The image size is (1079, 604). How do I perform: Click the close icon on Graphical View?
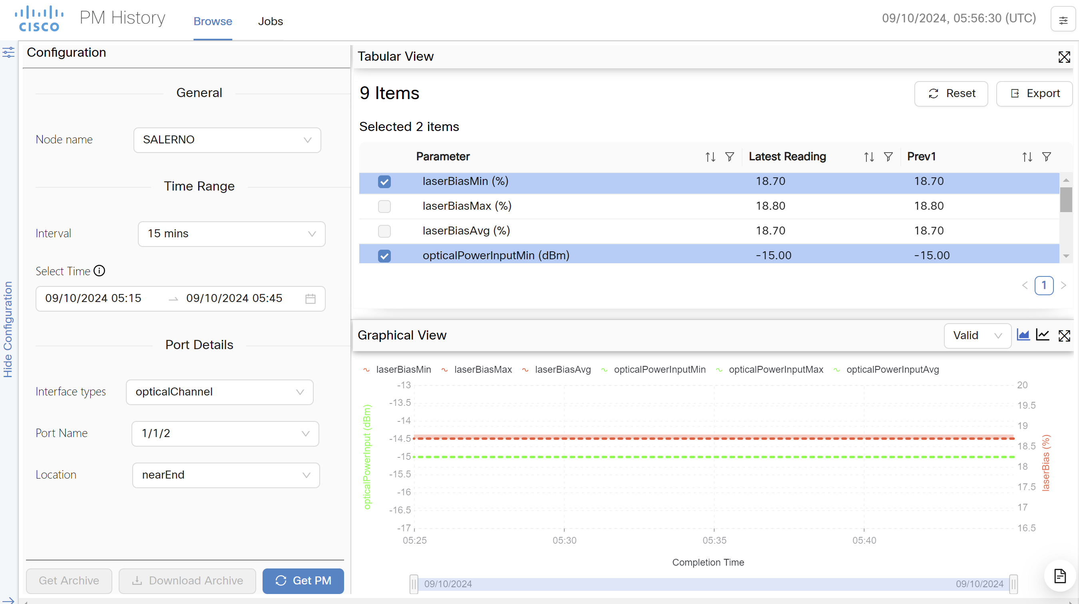(x=1065, y=335)
